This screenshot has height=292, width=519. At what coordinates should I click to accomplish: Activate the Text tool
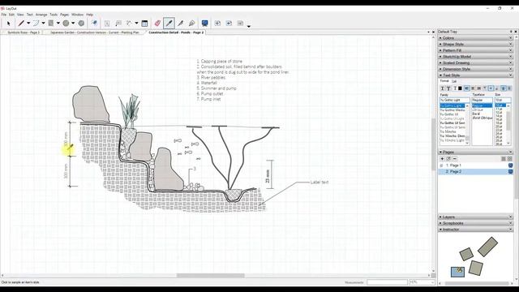tap(107, 24)
